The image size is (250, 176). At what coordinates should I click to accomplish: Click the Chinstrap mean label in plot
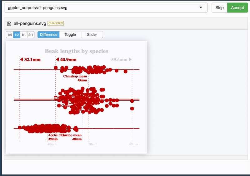pyautogui.click(x=75, y=76)
